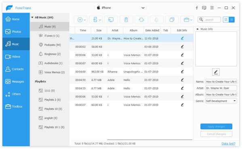Image resolution: width=242 pixels, height=149 pixels.
Task: Collapse the Music Info panel triangle
Action: coord(198,29)
